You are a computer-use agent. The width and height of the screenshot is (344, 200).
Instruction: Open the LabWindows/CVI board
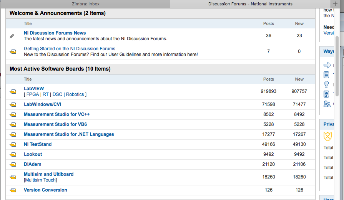42,104
